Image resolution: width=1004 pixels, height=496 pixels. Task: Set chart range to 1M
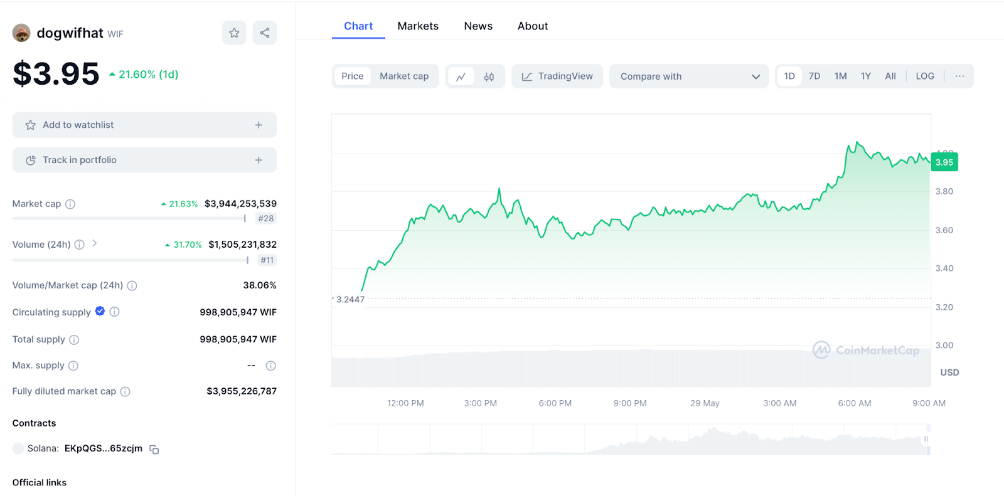[841, 76]
